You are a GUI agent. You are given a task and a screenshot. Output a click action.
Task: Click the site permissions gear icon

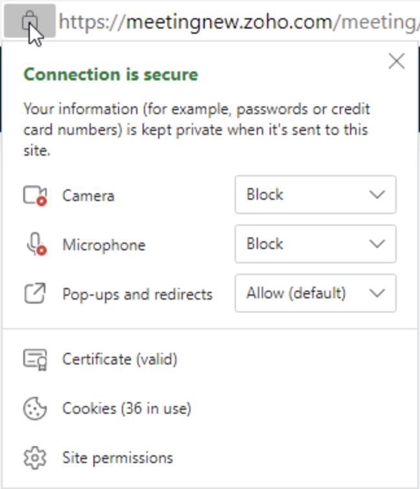pos(35,458)
